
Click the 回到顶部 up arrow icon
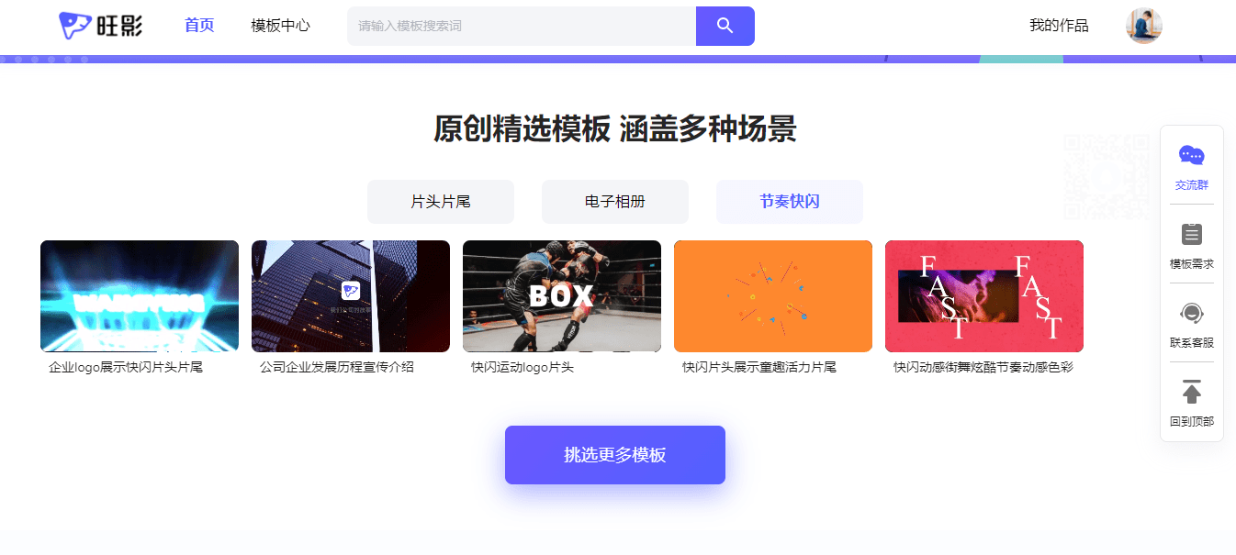pos(1192,392)
